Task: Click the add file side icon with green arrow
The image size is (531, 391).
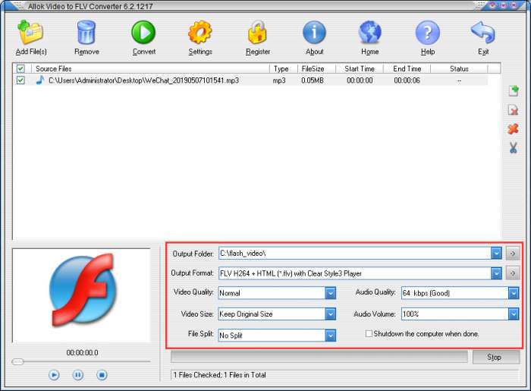Action: (514, 91)
